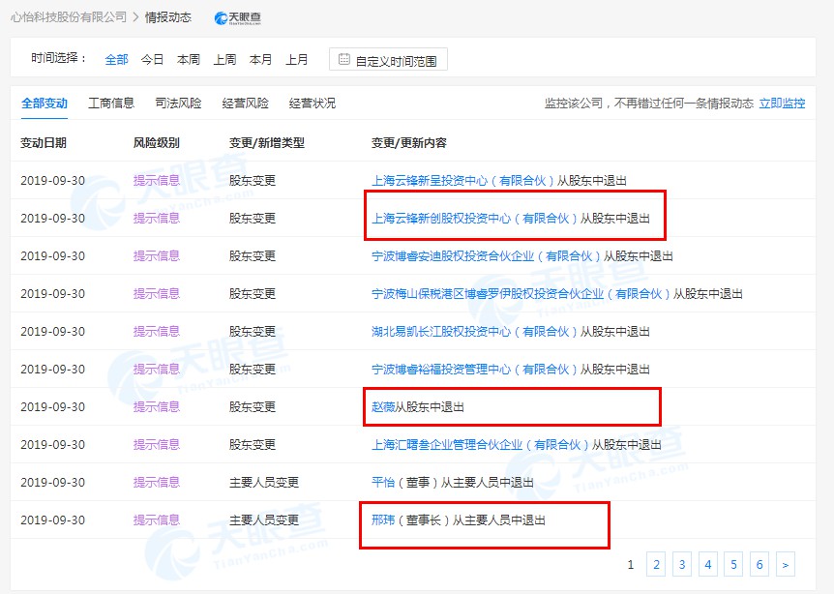Click the 变动日期 column header
The height and width of the screenshot is (594, 834).
(x=44, y=143)
